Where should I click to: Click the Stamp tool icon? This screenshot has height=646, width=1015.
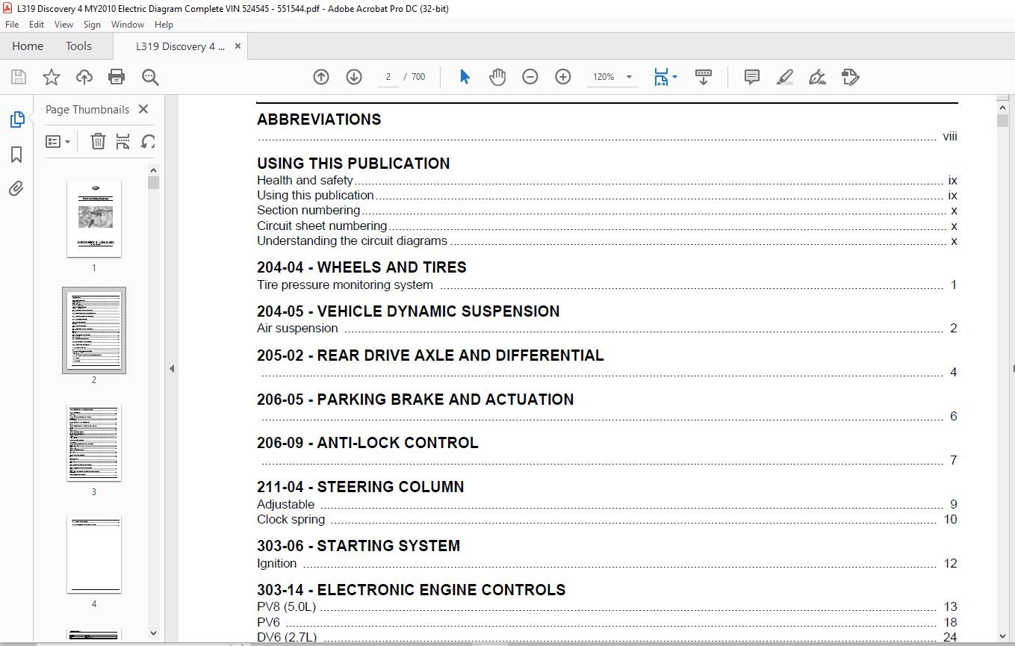click(850, 77)
